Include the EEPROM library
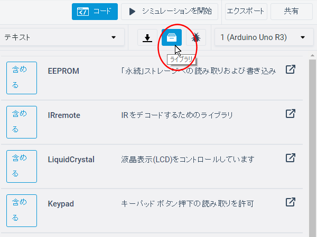317x237 pixels. (22, 78)
